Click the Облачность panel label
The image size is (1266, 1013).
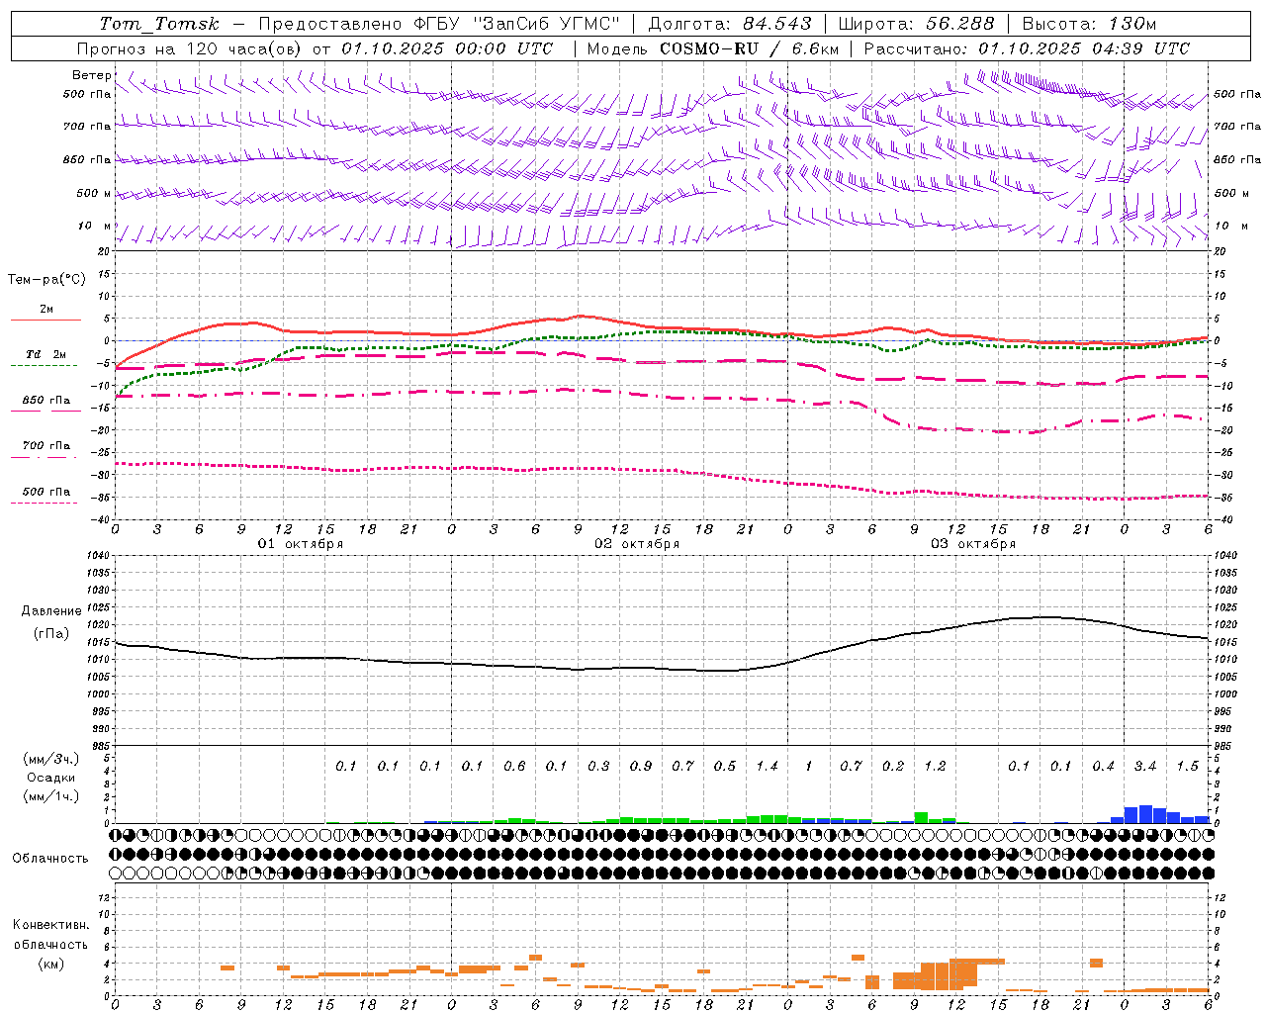[50, 859]
